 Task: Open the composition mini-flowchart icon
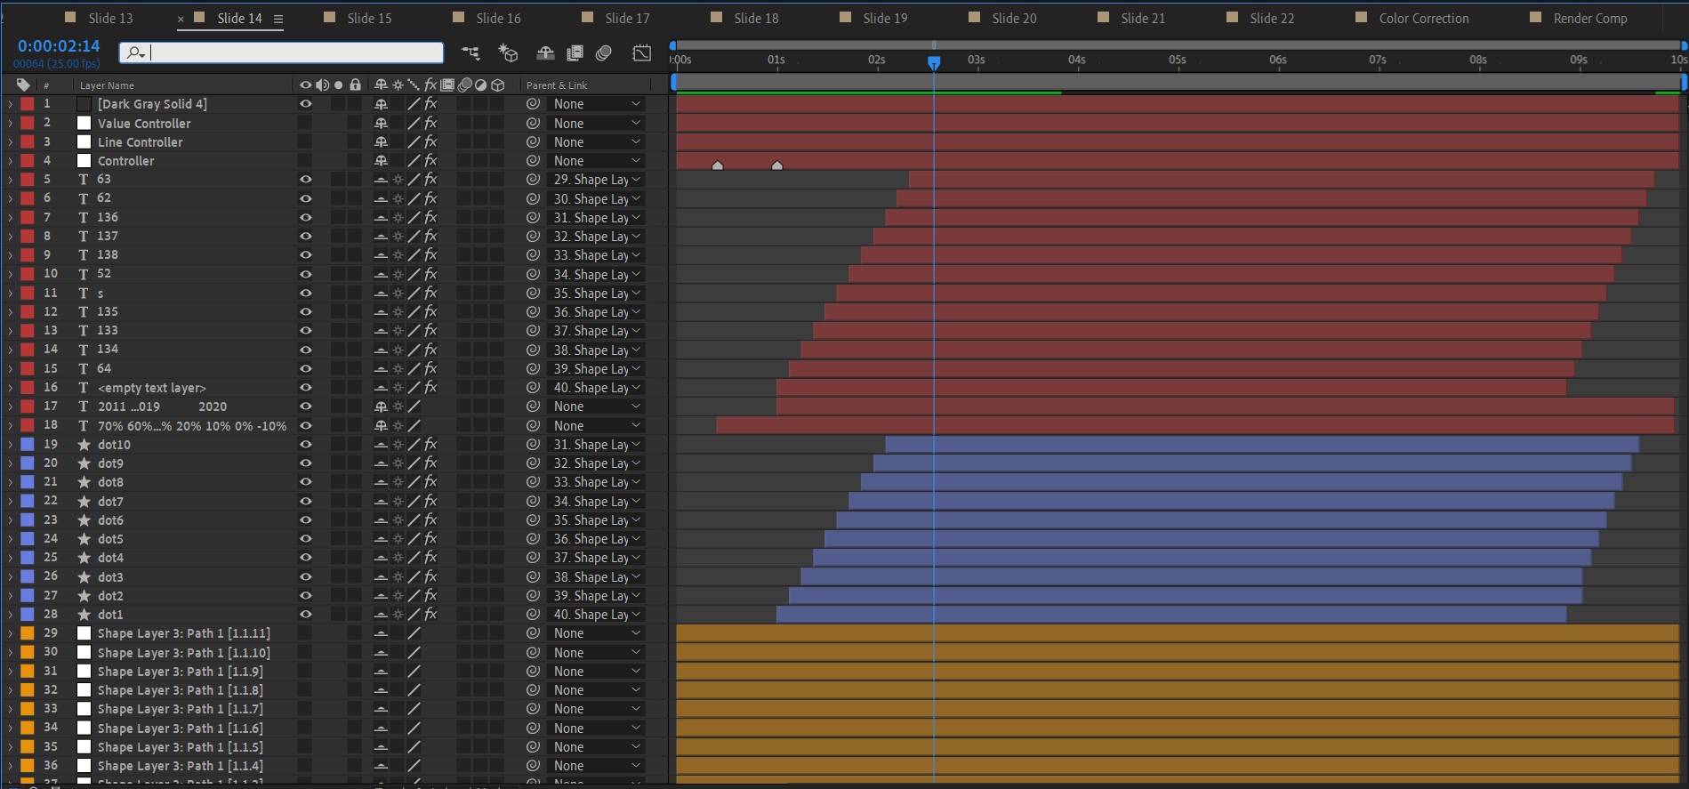pos(471,53)
